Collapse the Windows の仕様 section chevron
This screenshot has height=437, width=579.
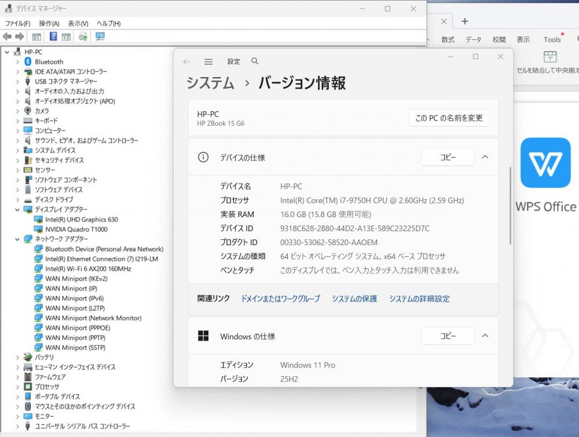[x=485, y=336]
